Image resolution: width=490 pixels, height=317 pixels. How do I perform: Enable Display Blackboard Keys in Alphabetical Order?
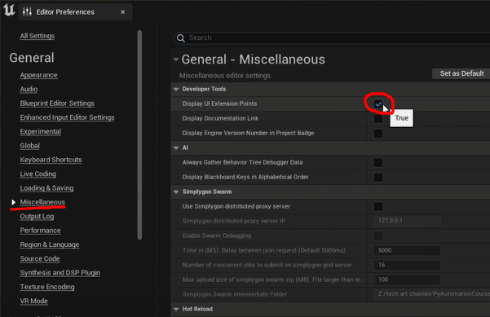[x=378, y=178]
